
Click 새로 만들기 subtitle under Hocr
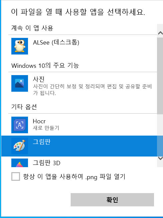pos(46,128)
